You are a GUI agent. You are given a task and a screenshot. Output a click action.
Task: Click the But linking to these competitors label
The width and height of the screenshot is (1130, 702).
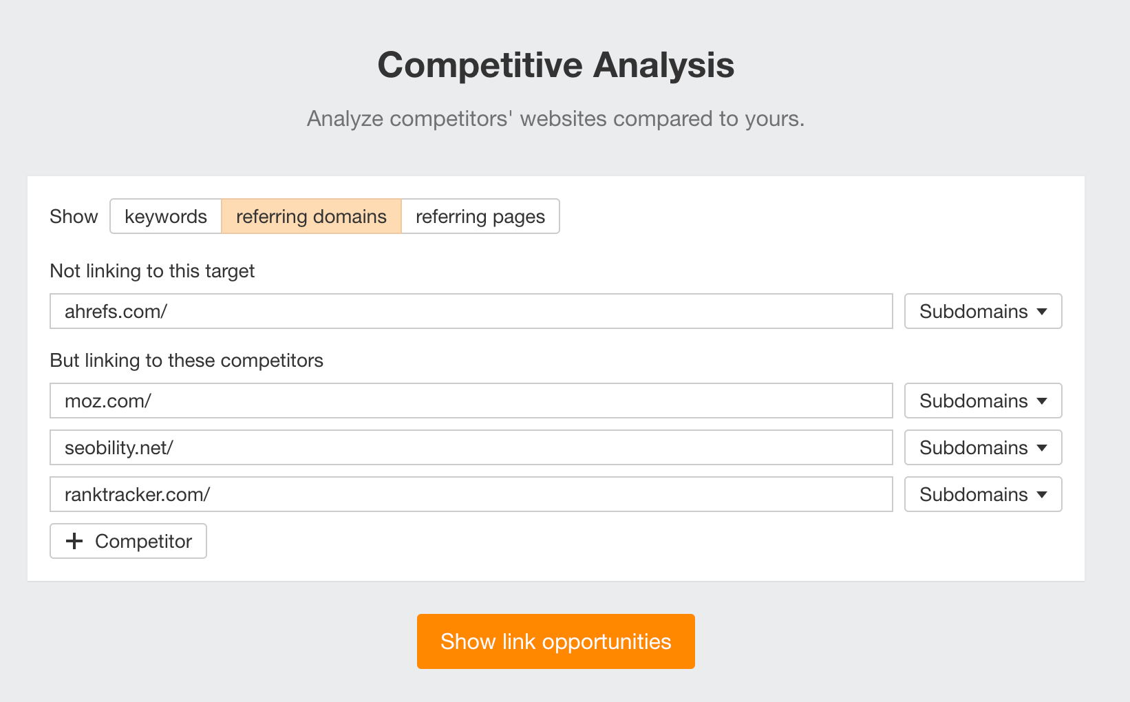[x=186, y=360]
